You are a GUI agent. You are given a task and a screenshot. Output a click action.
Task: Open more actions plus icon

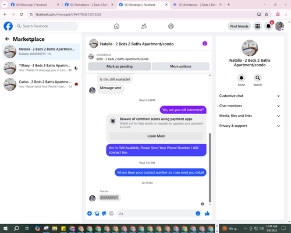pyautogui.click(x=90, y=214)
